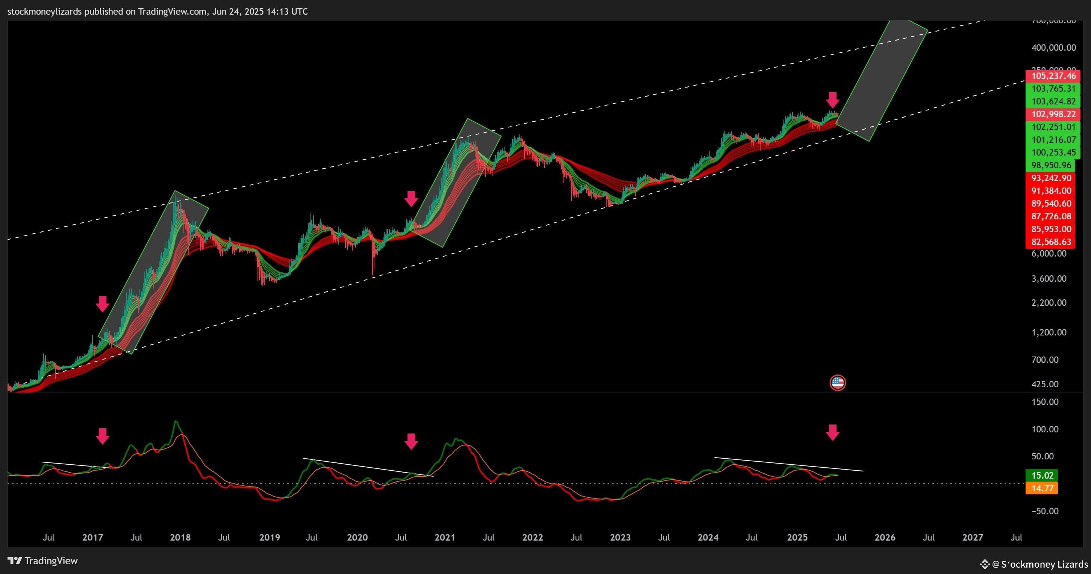This screenshot has height=574, width=1091.
Task: Click the green 15.02 indicator value label
Action: click(x=1042, y=475)
